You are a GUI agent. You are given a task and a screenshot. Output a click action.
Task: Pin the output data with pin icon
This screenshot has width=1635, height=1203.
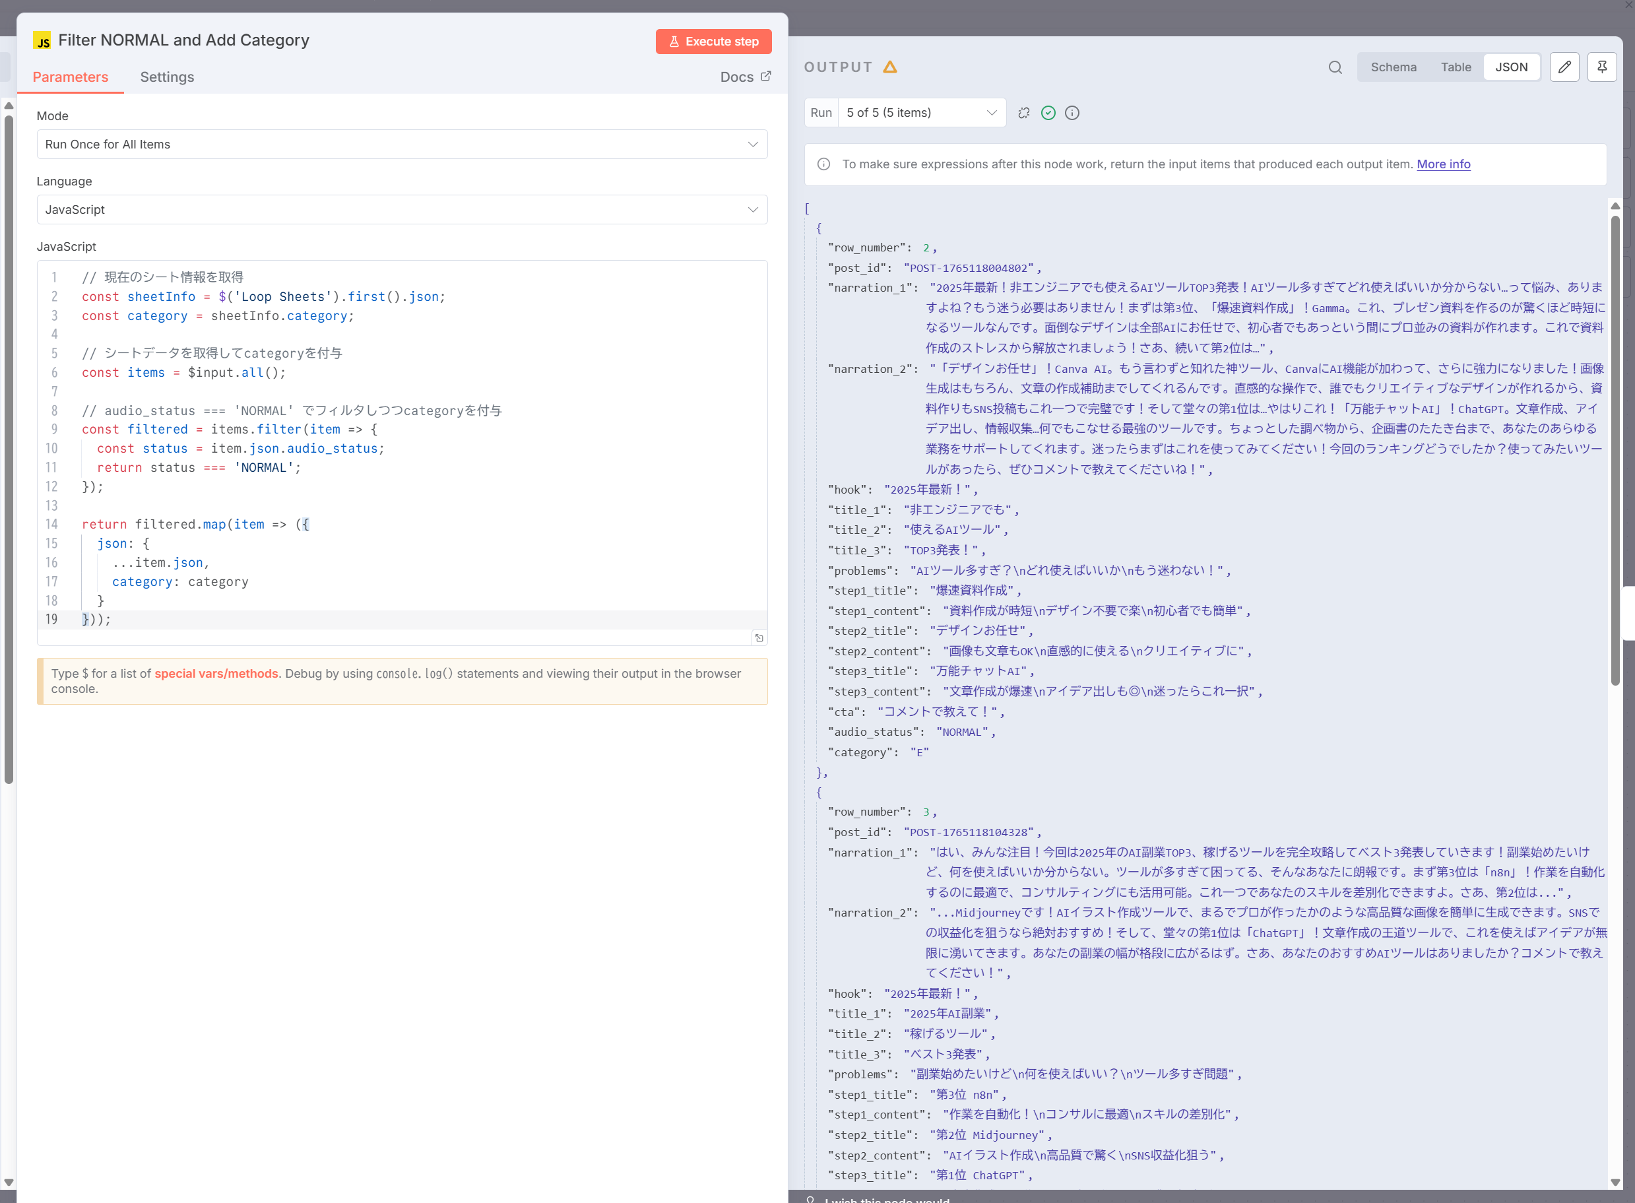point(1601,67)
